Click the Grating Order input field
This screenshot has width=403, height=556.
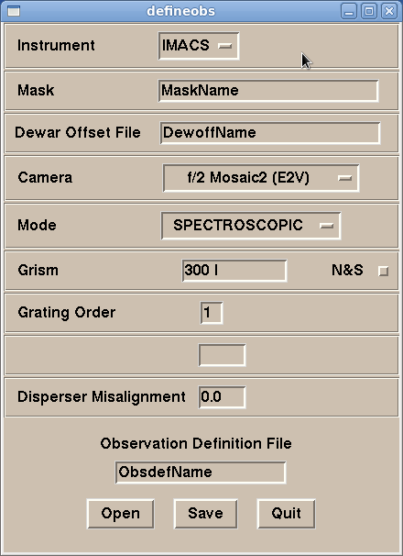(x=212, y=313)
